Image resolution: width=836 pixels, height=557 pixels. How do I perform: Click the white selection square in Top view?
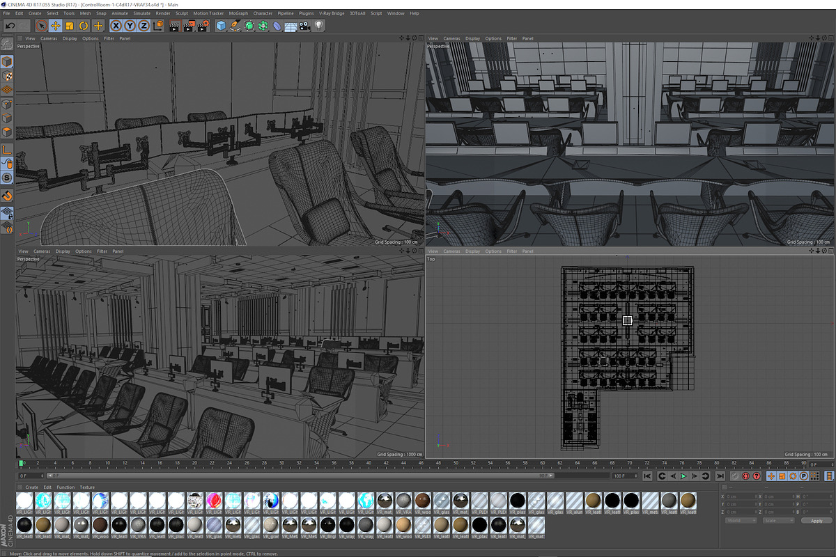627,320
